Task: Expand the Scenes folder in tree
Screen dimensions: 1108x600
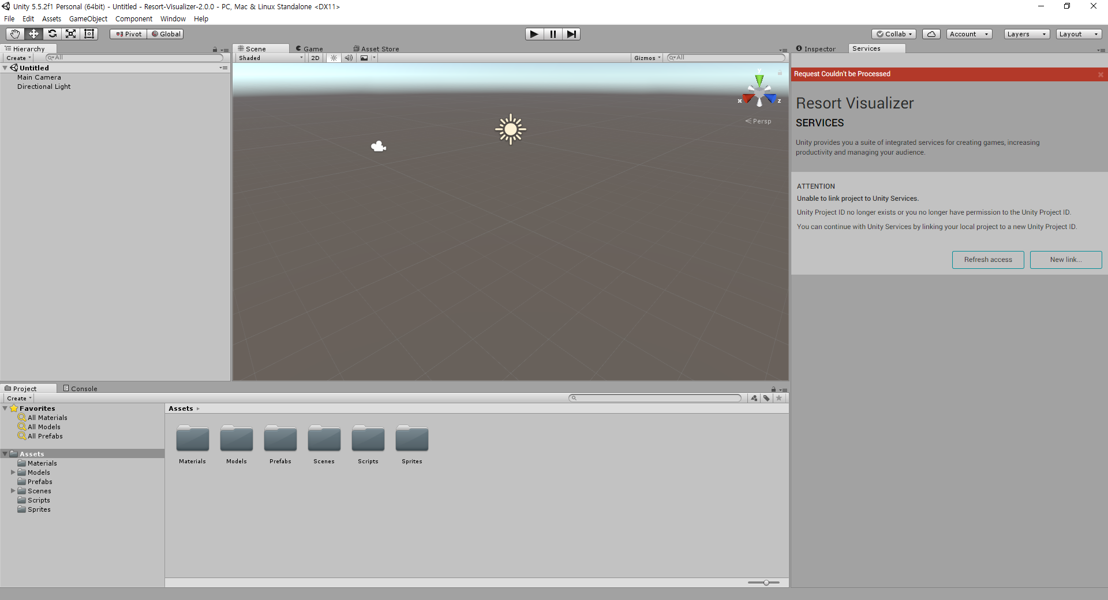Action: pos(13,491)
